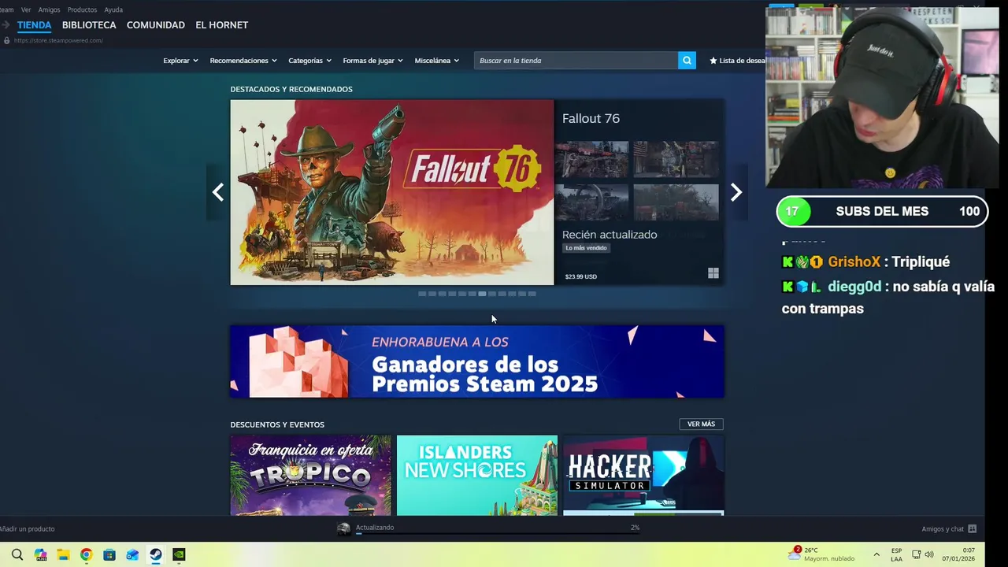Screen dimensions: 1008x567
Task: Click the VER MÁS button
Action: [x=701, y=424]
